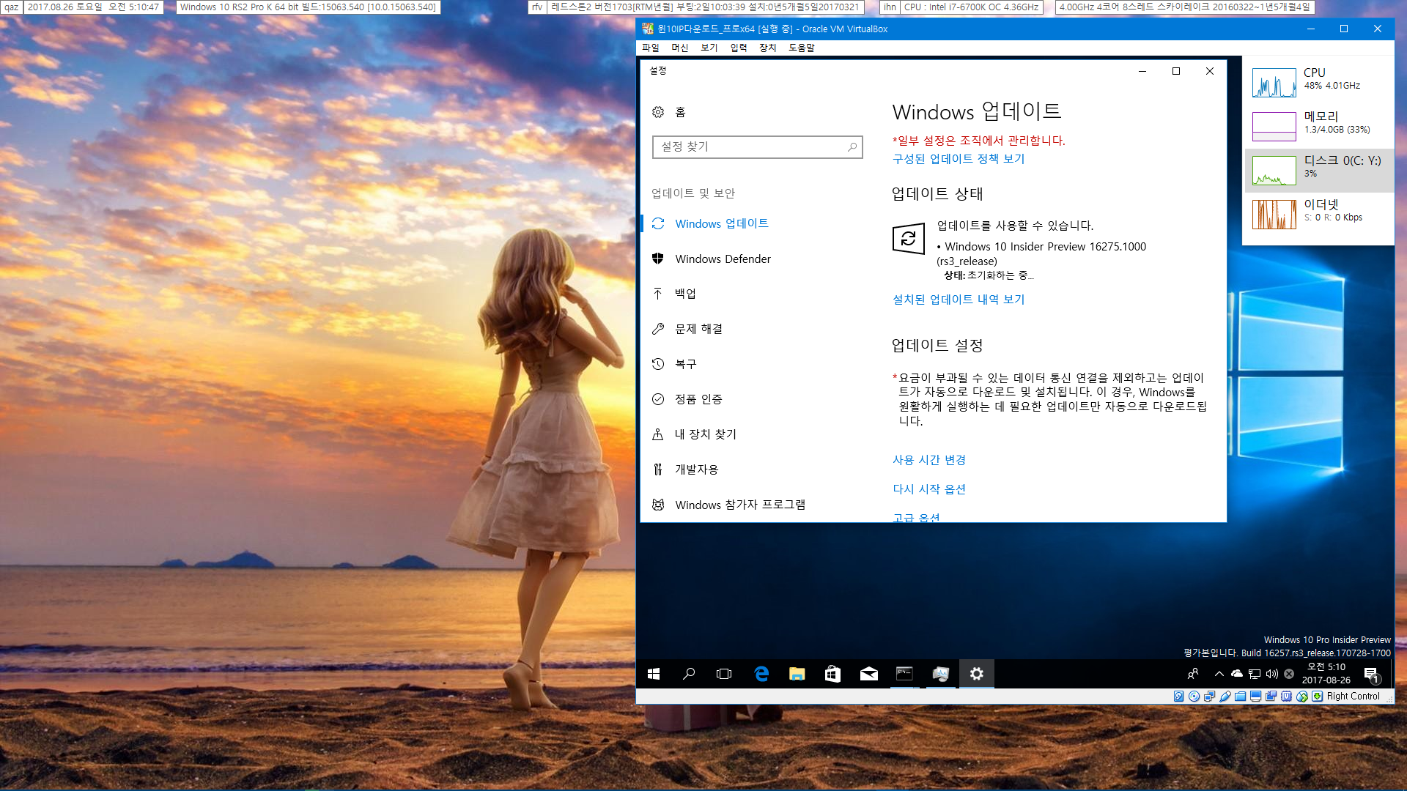Open Troubleshoot (문제 해결) wrench icon

click(x=658, y=329)
